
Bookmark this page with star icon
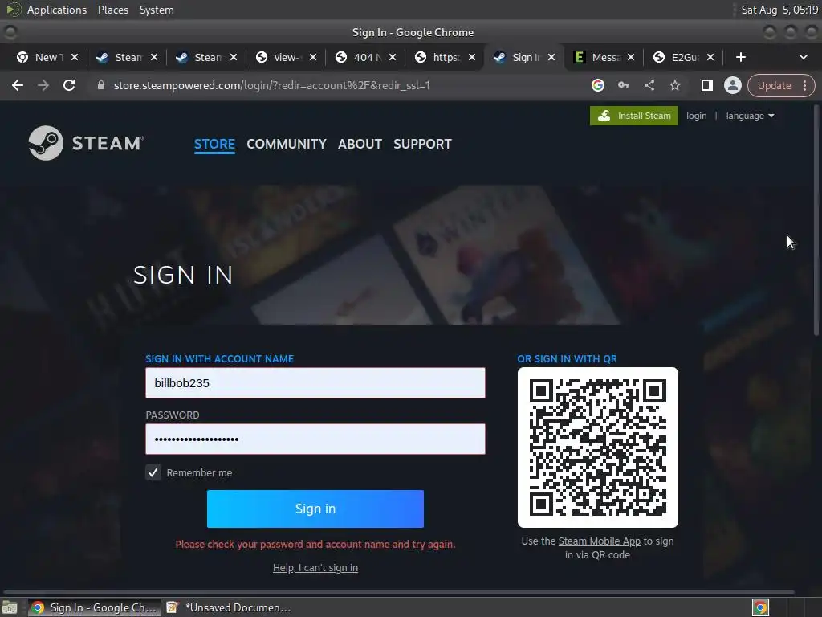(674, 85)
